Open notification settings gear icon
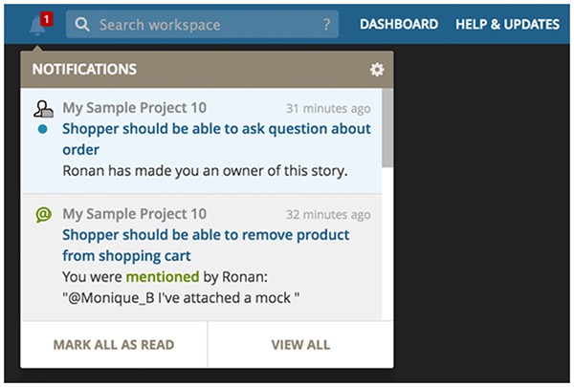574x387 pixels. click(x=376, y=70)
